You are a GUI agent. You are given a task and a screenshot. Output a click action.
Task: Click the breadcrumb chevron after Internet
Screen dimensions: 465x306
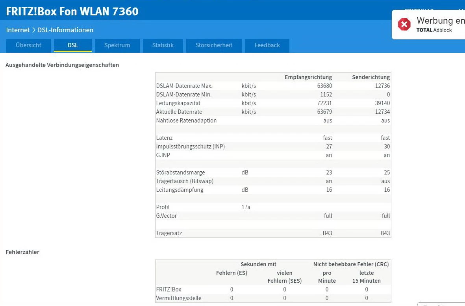pos(34,30)
